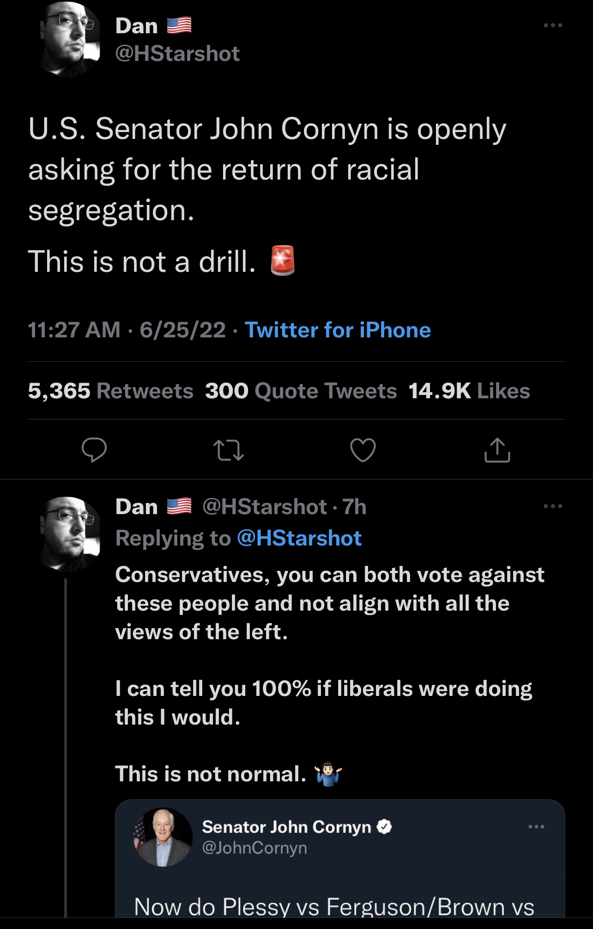Like the tweet with heart icon
Screen dimensions: 593x929
coord(363,450)
